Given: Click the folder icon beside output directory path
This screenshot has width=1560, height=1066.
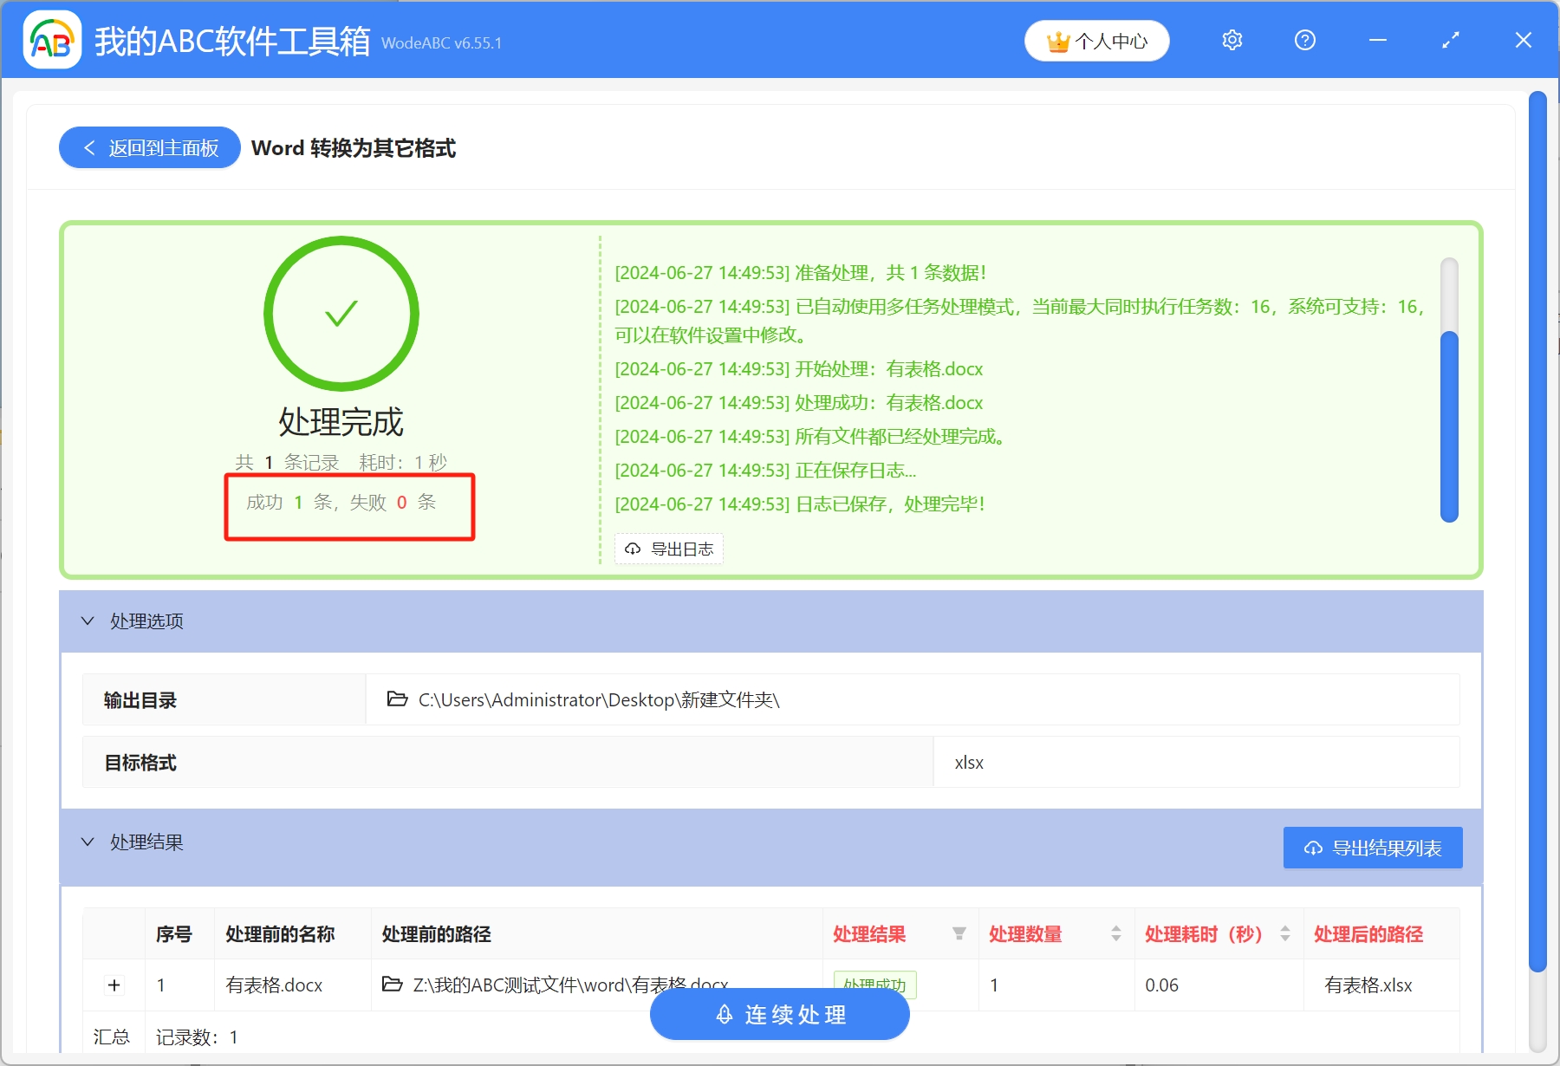Looking at the screenshot, I should 397,699.
